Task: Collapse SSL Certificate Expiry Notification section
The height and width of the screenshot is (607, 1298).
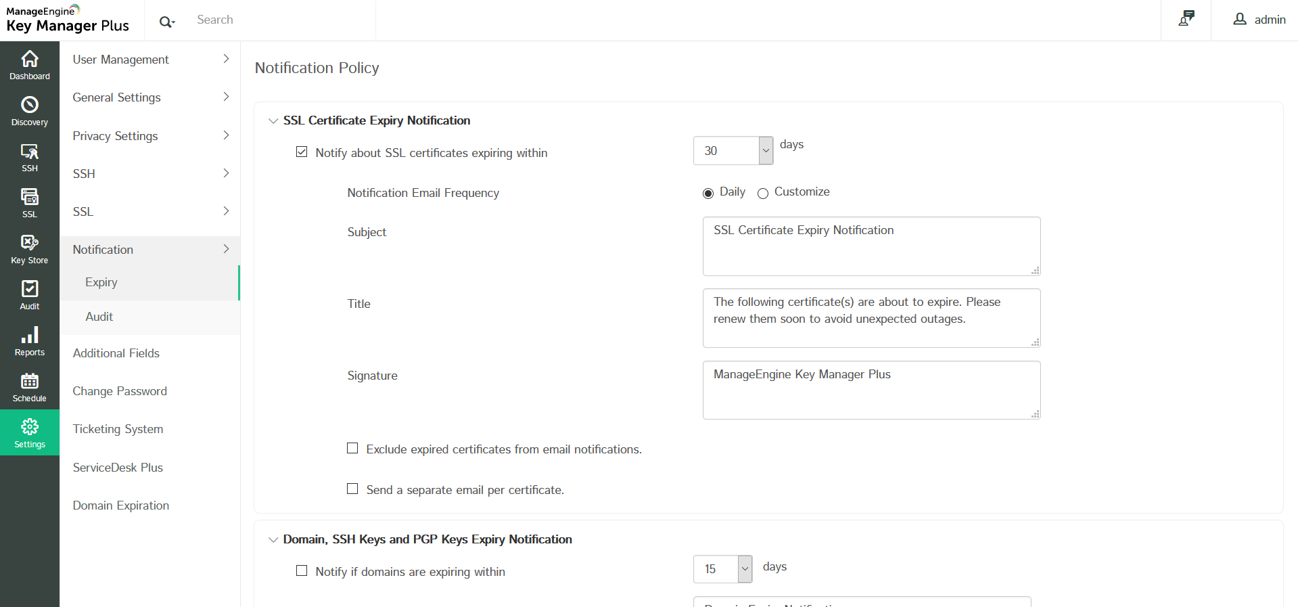Action: pos(273,121)
